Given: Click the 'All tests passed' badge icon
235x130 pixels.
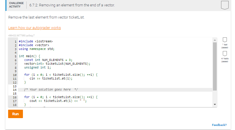Looking at the screenshot, I should [225, 53].
